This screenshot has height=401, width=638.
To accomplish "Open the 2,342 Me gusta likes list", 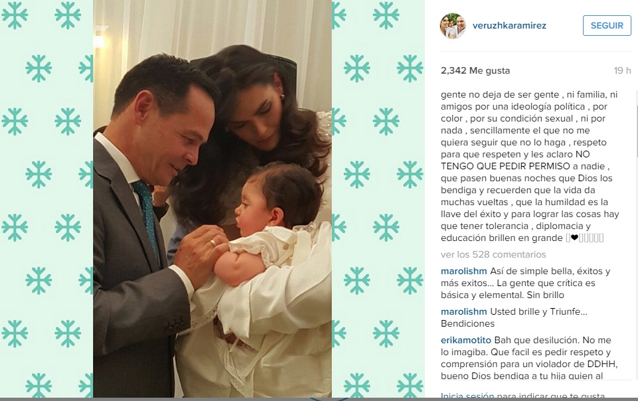I will [x=475, y=70].
